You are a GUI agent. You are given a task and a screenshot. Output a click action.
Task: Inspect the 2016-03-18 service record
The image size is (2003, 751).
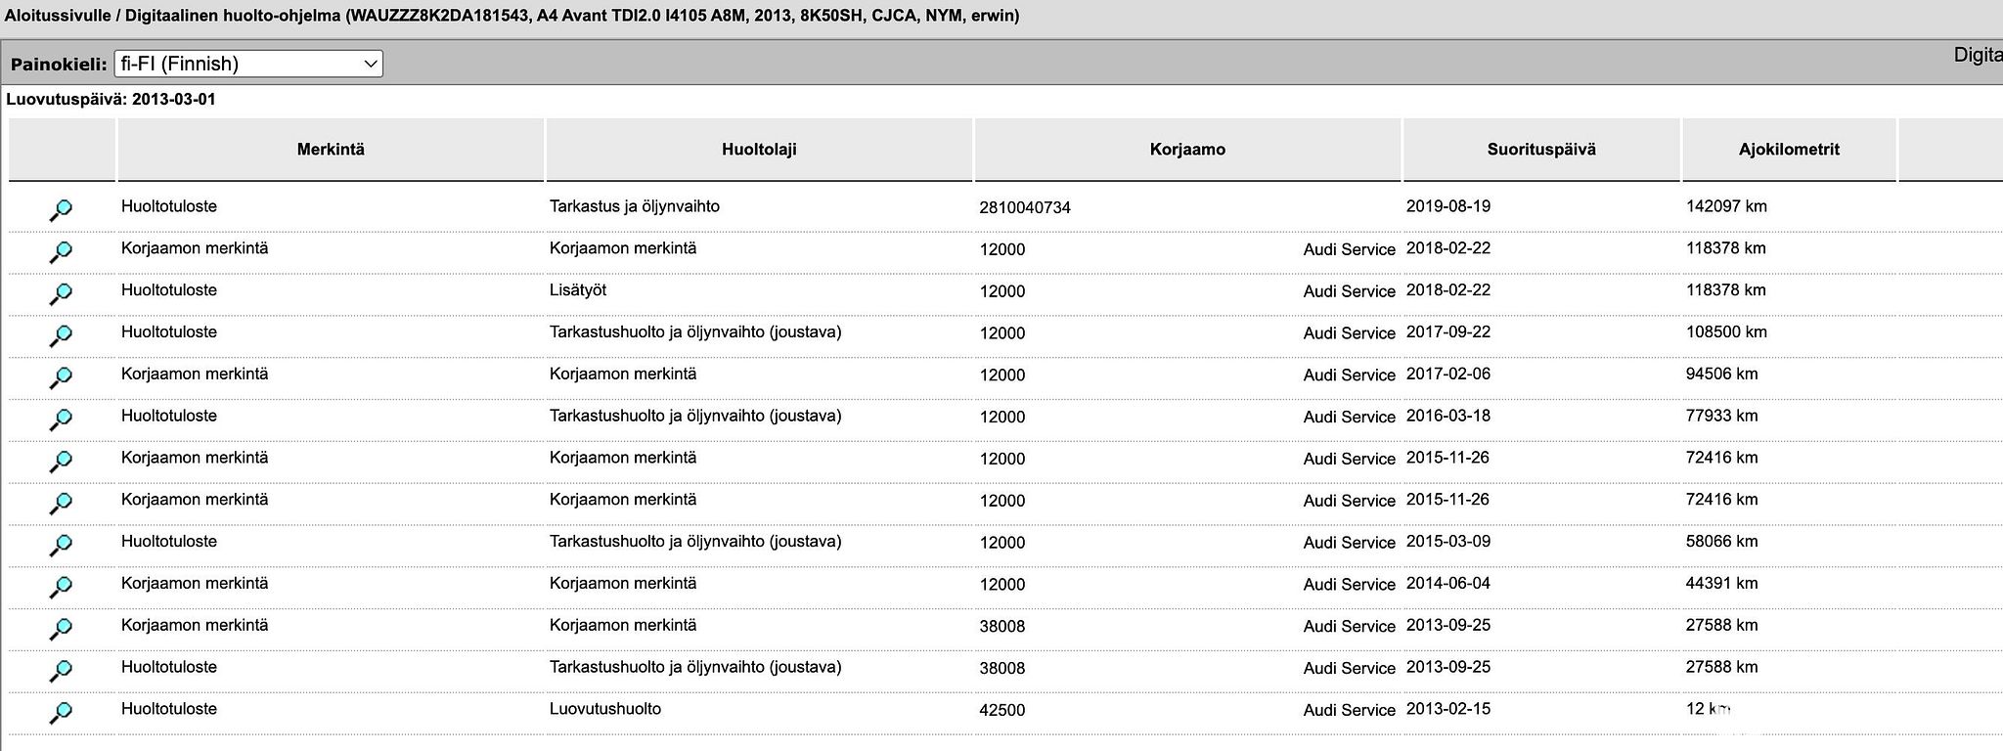[x=61, y=420]
